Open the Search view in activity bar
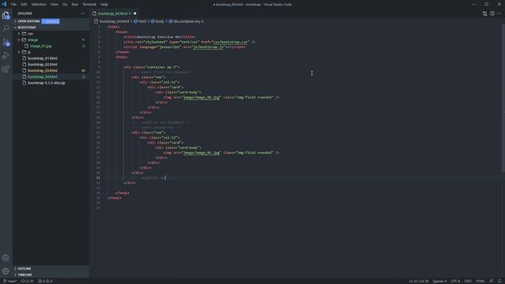Image resolution: width=505 pixels, height=284 pixels. (x=6, y=28)
